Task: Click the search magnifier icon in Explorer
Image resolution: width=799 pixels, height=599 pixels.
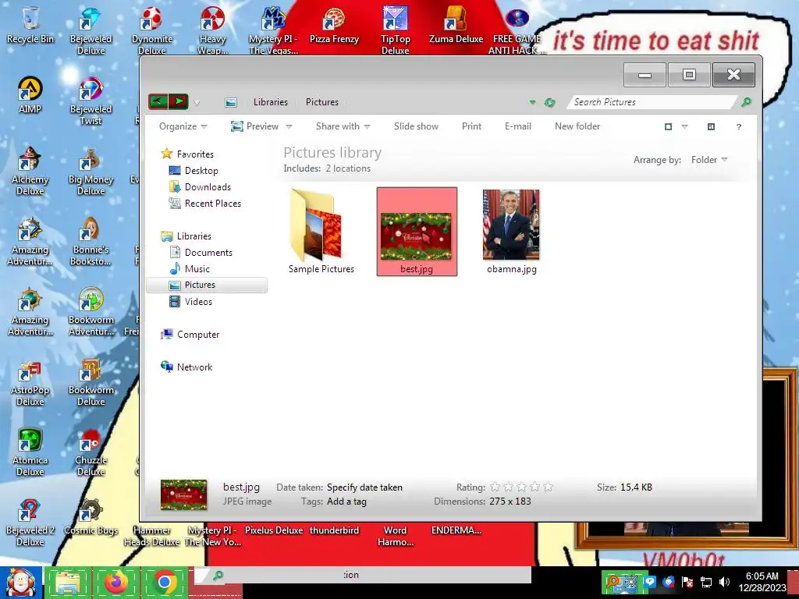Action: click(746, 102)
